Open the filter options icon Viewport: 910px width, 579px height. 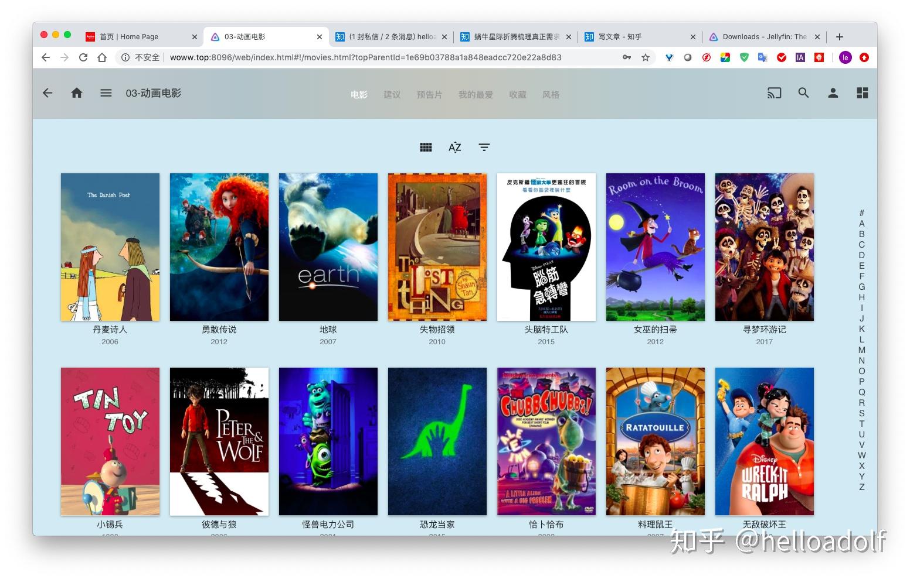[484, 148]
